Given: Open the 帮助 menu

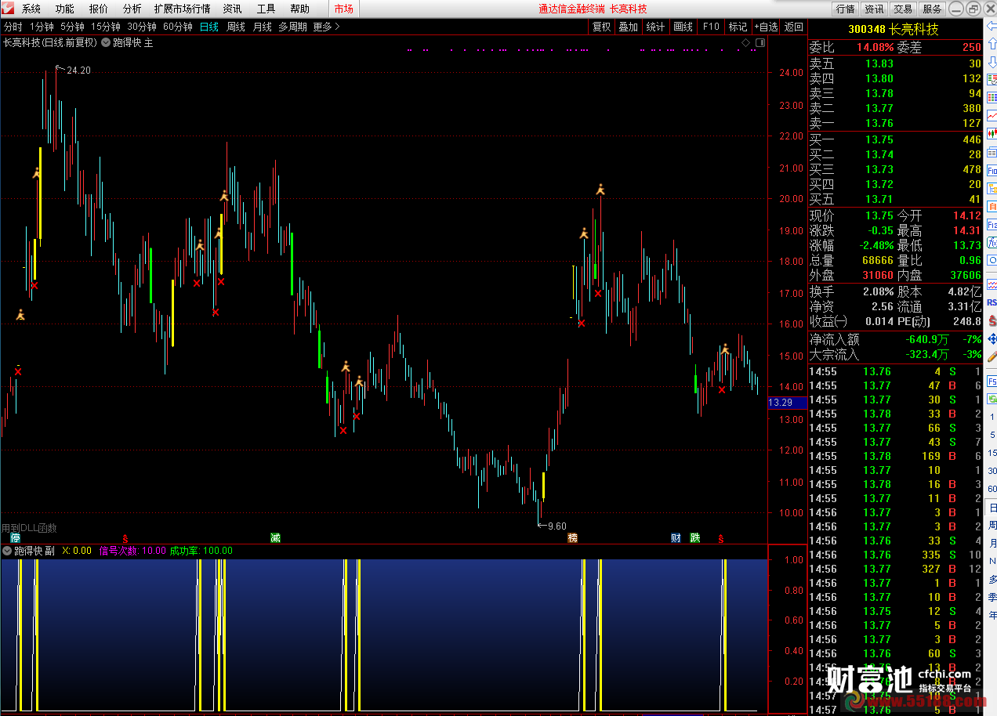Looking at the screenshot, I should coord(299,9).
